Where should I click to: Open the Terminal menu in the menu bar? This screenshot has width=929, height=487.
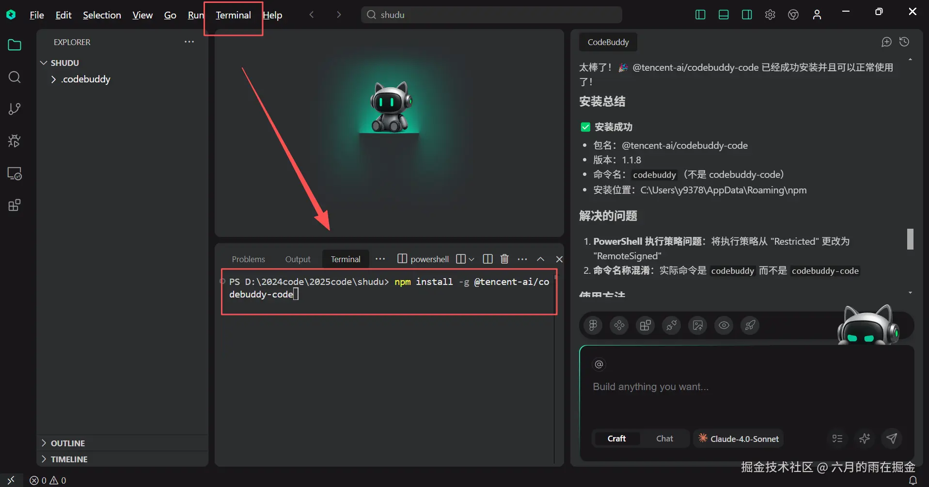click(x=233, y=15)
